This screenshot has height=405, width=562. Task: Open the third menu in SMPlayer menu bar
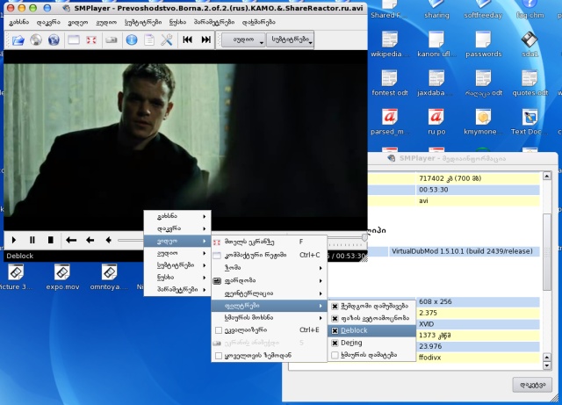click(x=78, y=22)
